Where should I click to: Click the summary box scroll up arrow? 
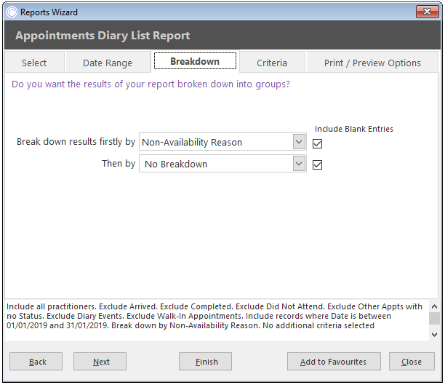click(x=434, y=306)
